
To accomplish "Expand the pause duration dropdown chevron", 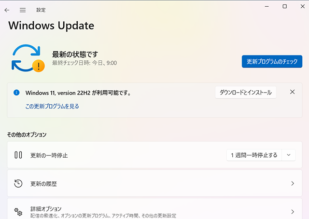I will [288, 155].
